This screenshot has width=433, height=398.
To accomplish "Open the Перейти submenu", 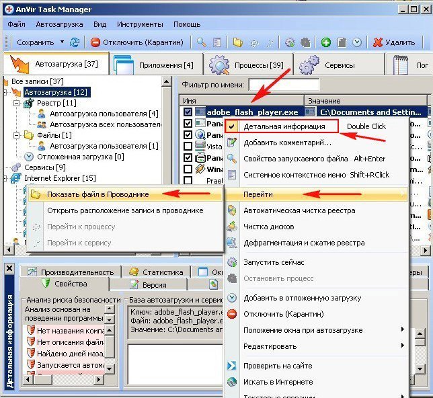I will [x=316, y=194].
